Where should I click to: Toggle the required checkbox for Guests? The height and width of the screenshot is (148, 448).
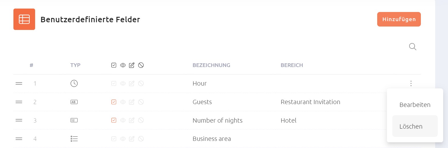114,102
